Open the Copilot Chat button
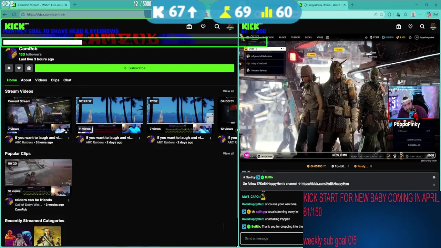The width and height of the screenshot is (441, 248). click(432, 14)
